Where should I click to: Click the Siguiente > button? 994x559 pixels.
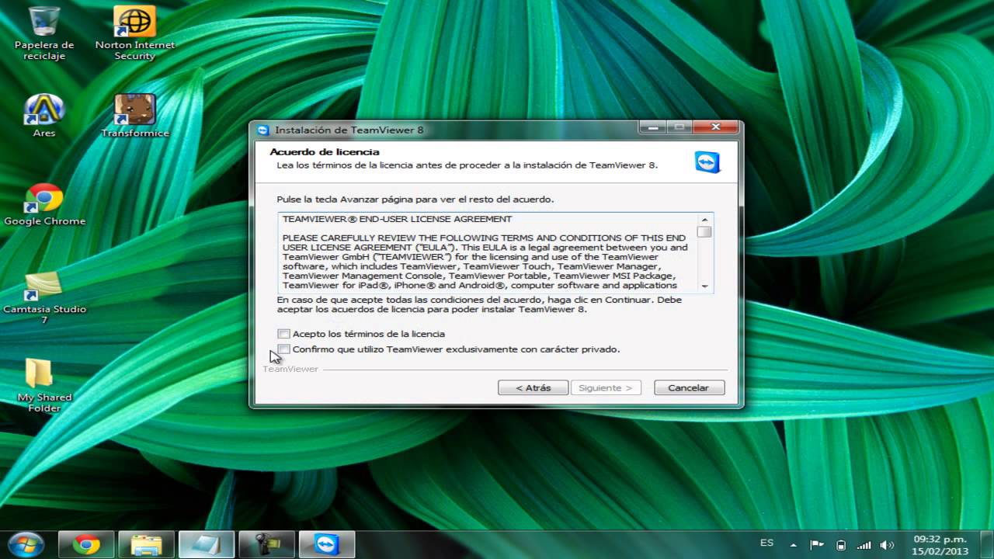(606, 387)
